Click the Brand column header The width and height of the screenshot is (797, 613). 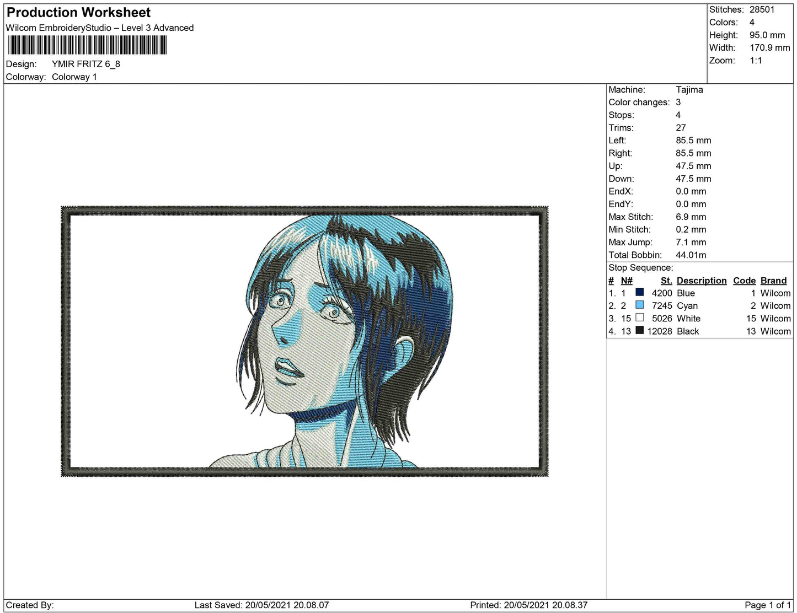[773, 281]
